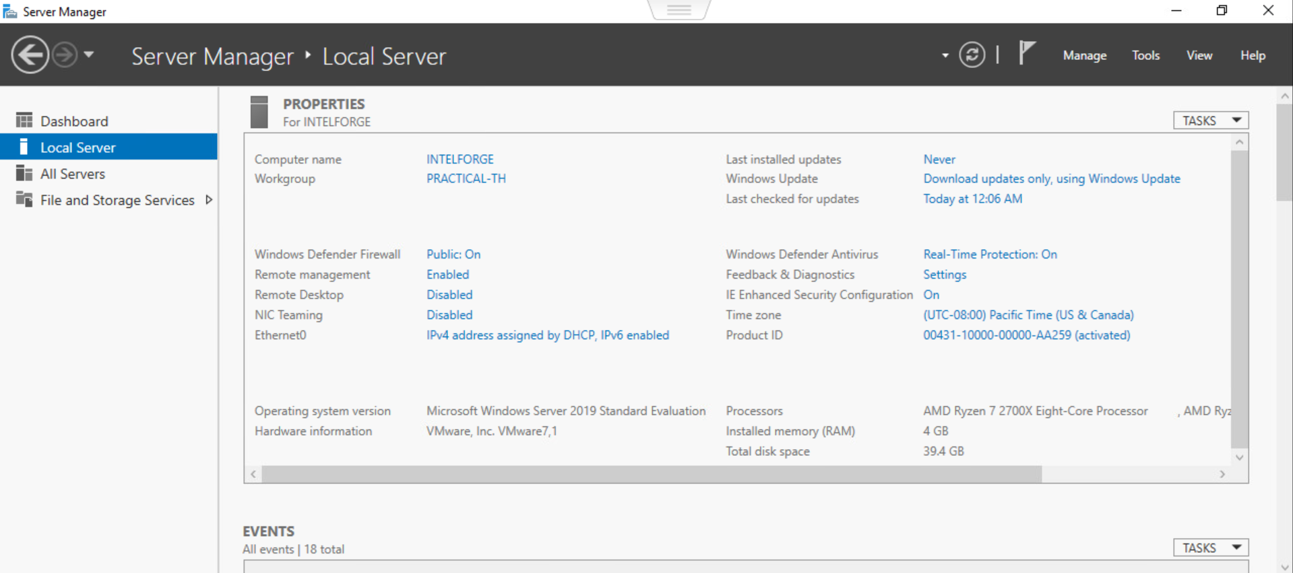Click Real-Time Protection: On link
Image resolution: width=1293 pixels, height=573 pixels.
(990, 255)
